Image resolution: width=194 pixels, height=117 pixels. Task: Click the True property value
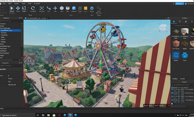[9, 82]
